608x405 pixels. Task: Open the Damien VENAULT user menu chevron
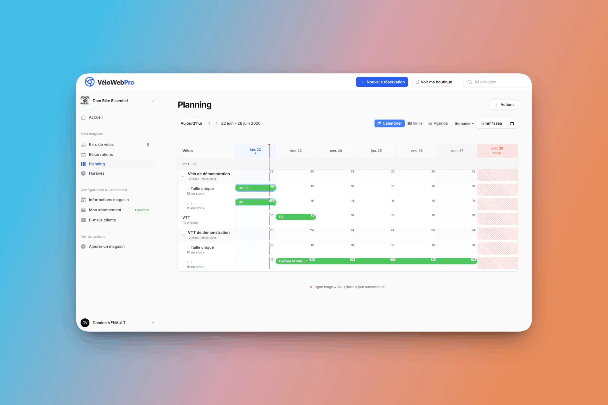point(153,323)
